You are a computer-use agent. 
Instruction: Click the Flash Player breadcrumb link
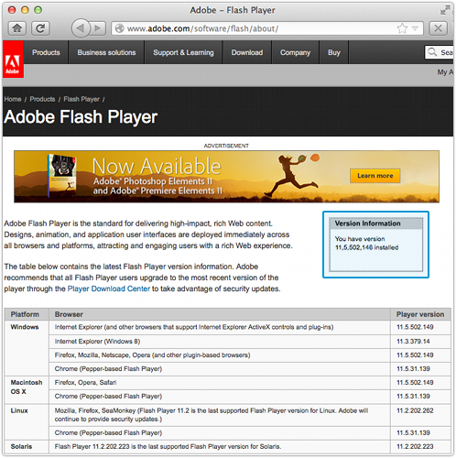tap(81, 99)
